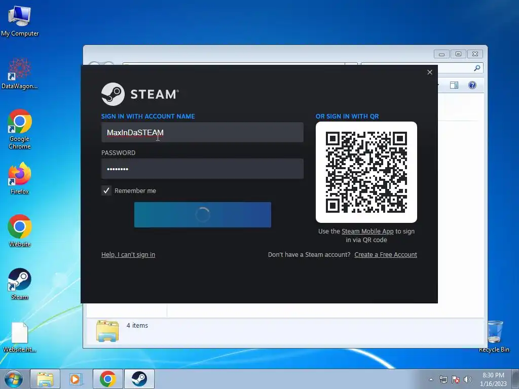
Task: Click the password input field
Action: click(x=202, y=169)
